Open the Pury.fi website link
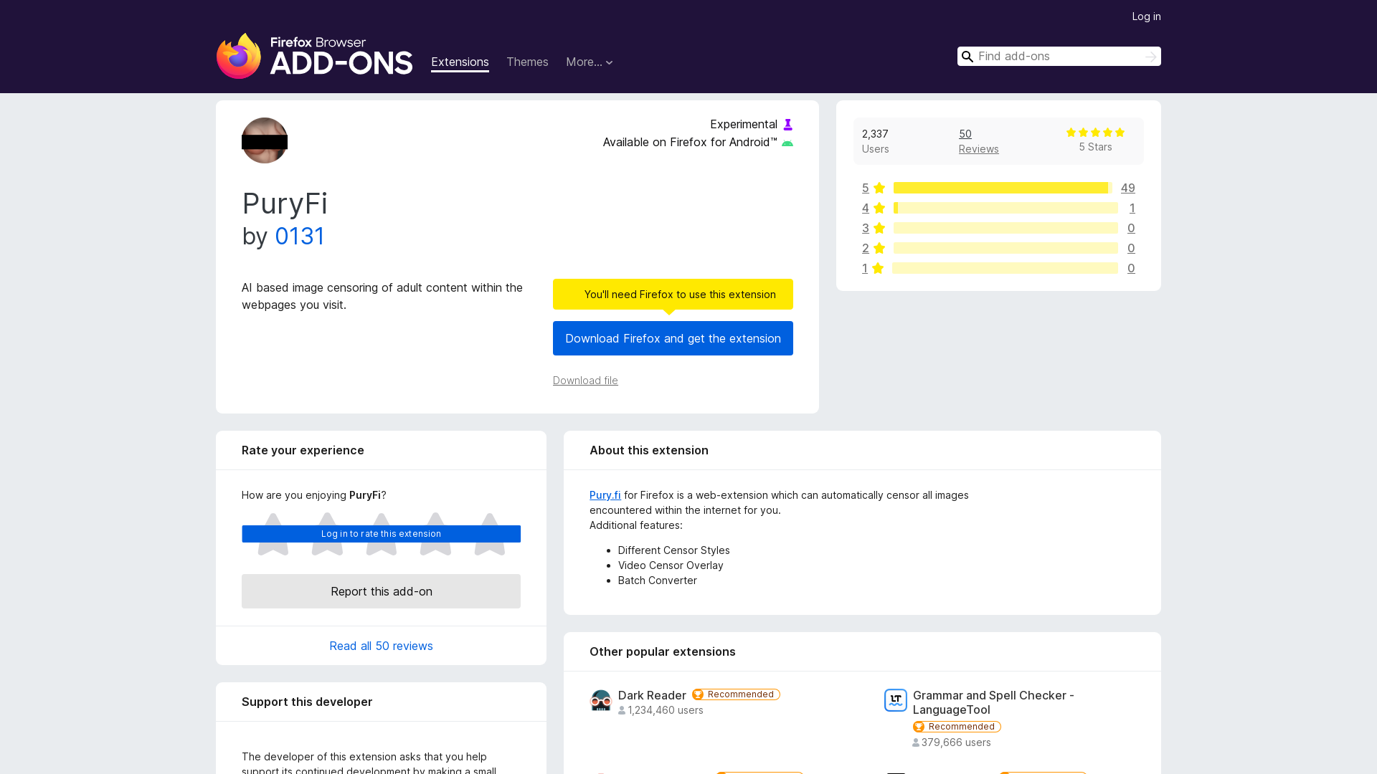The image size is (1377, 774). [x=605, y=495]
